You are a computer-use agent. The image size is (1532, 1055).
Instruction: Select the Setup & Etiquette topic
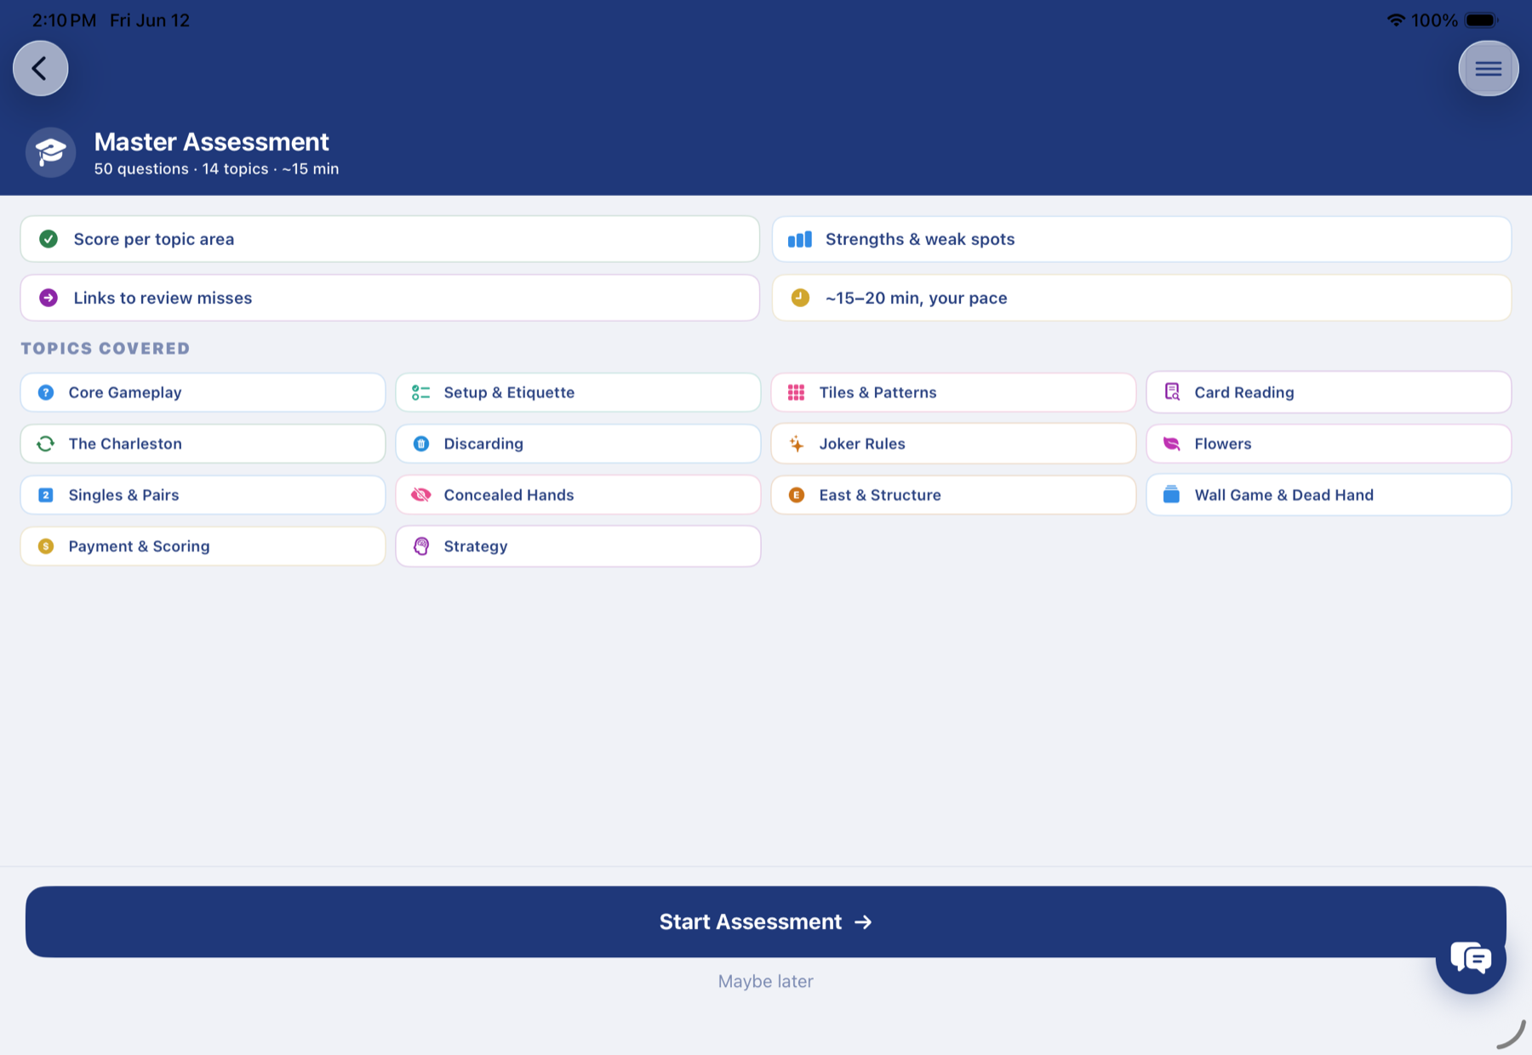(578, 392)
